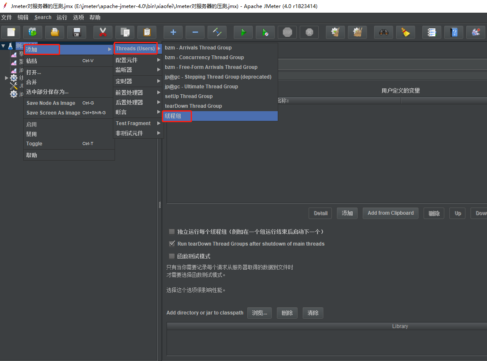487x361 pixels.
Task: Click the floppy disk Save icon
Action: point(77,32)
